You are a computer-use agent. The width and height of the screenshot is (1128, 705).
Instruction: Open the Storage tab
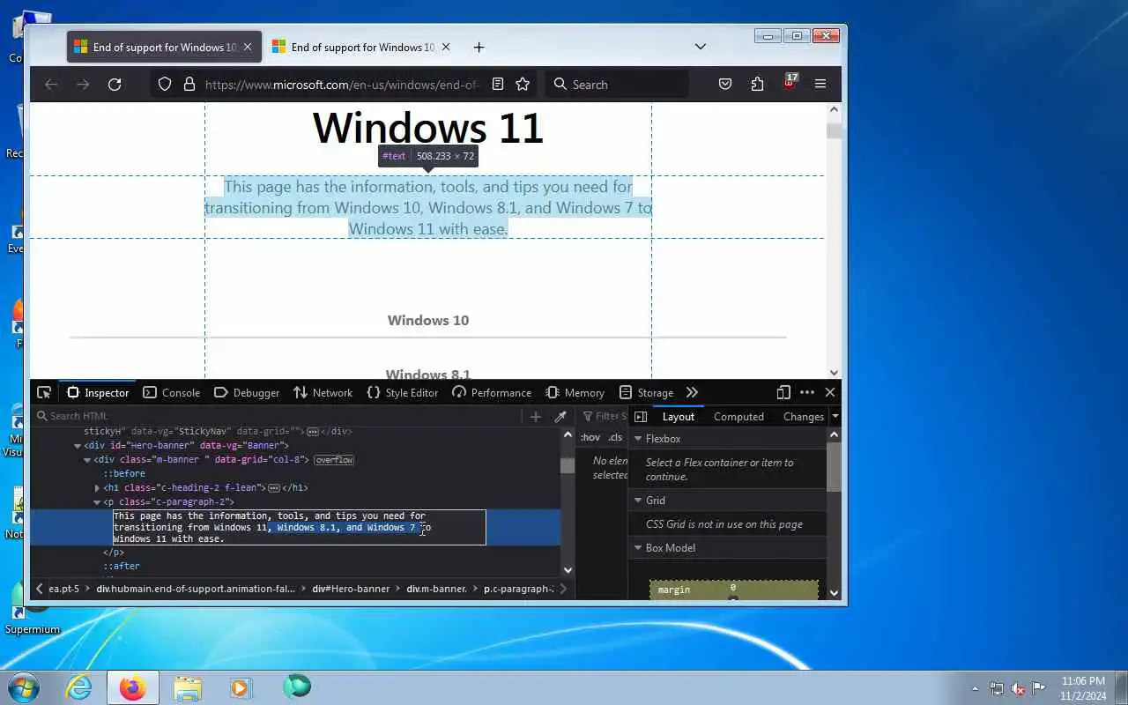tap(646, 393)
